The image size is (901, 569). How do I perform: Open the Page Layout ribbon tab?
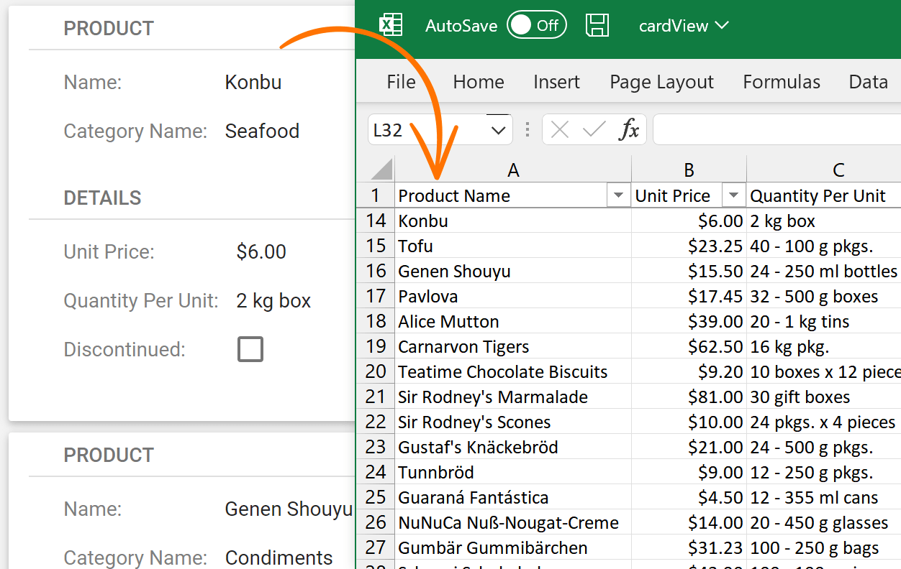point(661,82)
